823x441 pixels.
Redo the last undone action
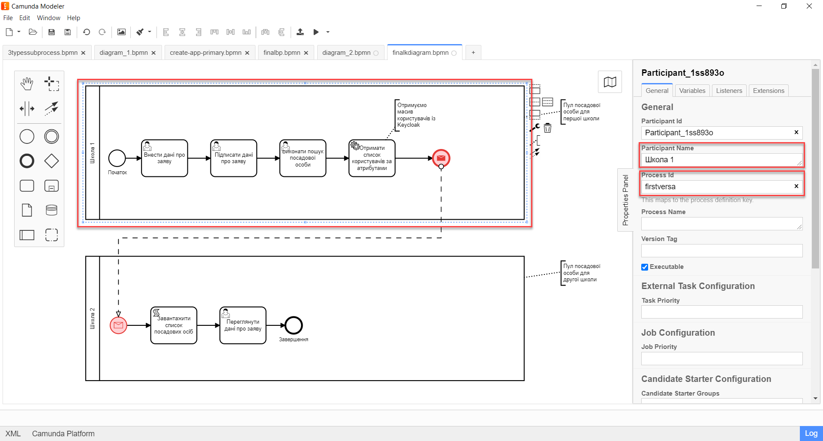[102, 32]
